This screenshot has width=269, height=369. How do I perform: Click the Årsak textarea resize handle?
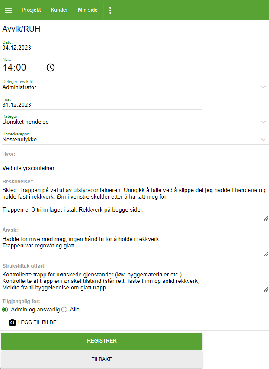[266, 254]
